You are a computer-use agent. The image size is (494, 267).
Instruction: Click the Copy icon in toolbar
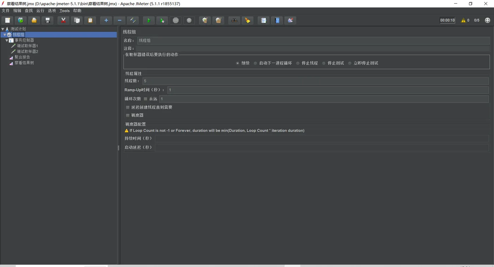(77, 20)
